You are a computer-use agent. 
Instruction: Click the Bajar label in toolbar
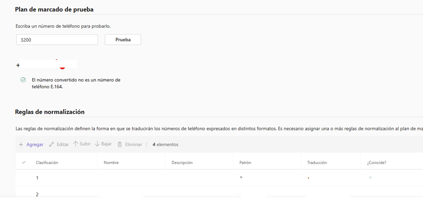(106, 144)
